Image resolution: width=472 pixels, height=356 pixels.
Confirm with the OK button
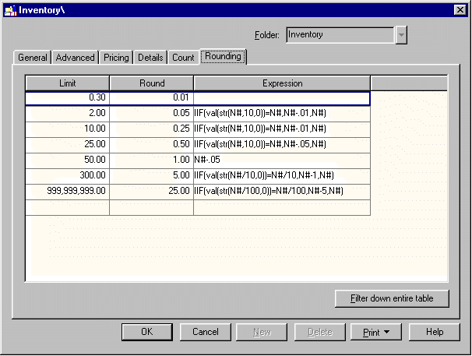pyautogui.click(x=147, y=332)
